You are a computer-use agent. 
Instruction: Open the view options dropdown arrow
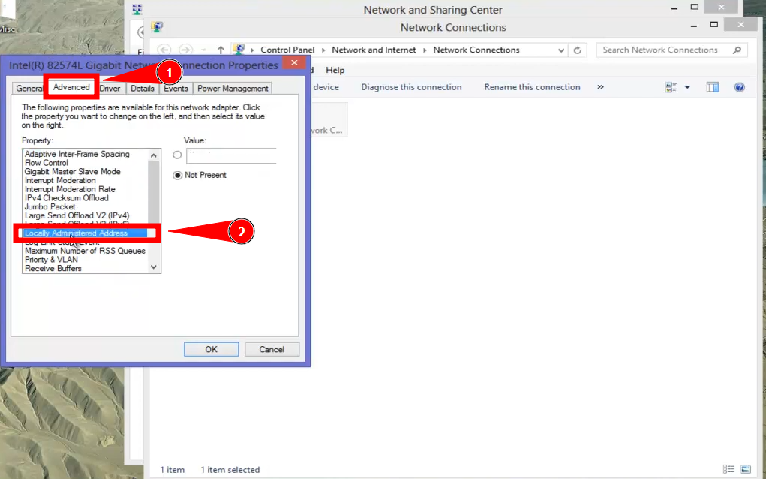coord(687,87)
